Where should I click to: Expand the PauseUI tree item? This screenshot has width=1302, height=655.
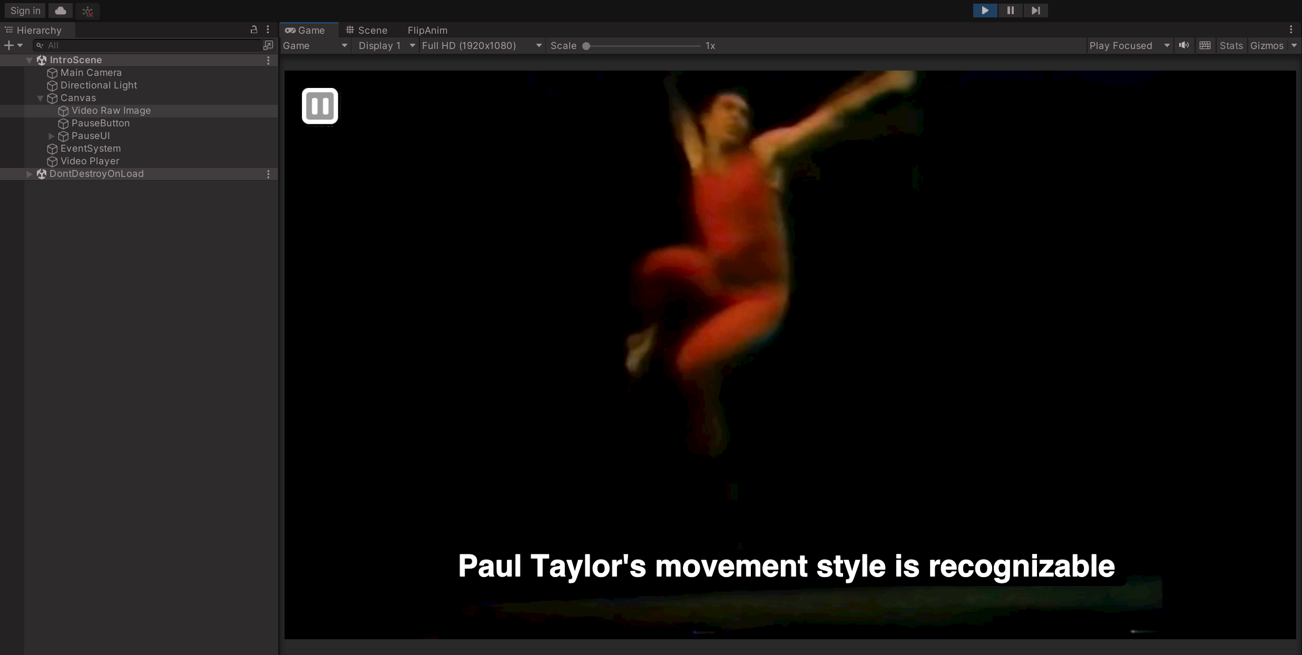(x=52, y=136)
